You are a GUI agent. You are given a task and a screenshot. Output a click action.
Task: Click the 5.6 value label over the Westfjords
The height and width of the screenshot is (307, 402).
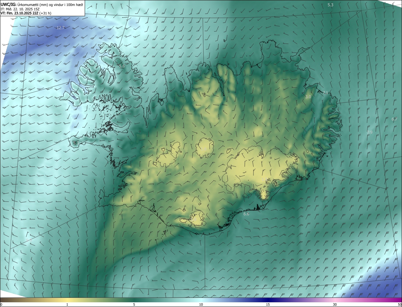(x=122, y=66)
